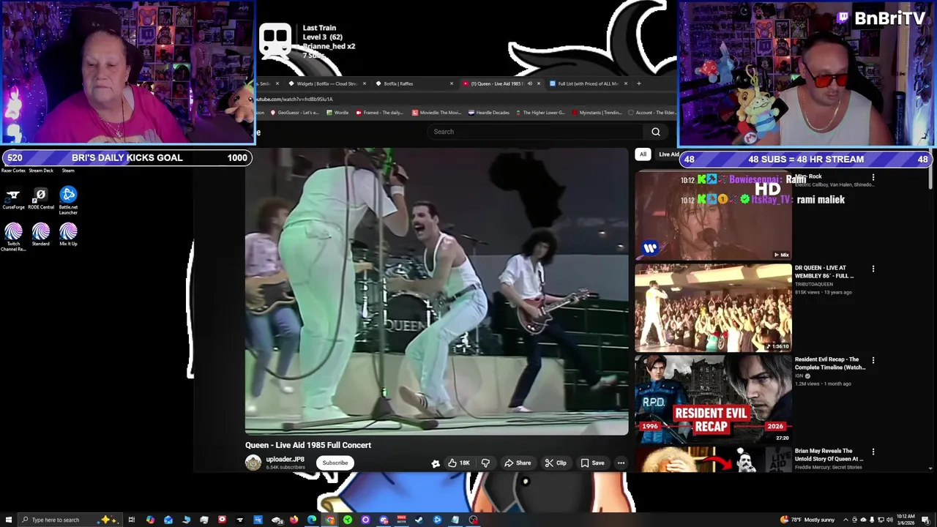The height and width of the screenshot is (527, 937).
Task: Focus the YouTube Search input field
Action: [537, 132]
